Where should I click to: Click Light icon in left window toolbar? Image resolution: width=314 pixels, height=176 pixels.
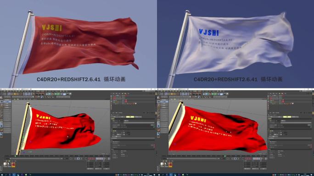point(71,94)
